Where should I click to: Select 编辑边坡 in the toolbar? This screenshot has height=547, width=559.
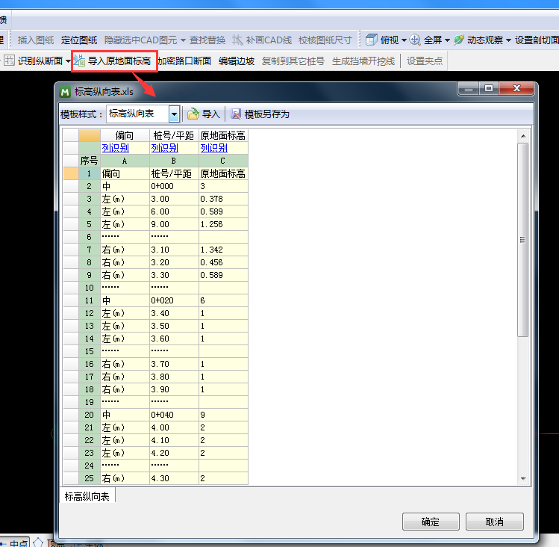(x=237, y=61)
